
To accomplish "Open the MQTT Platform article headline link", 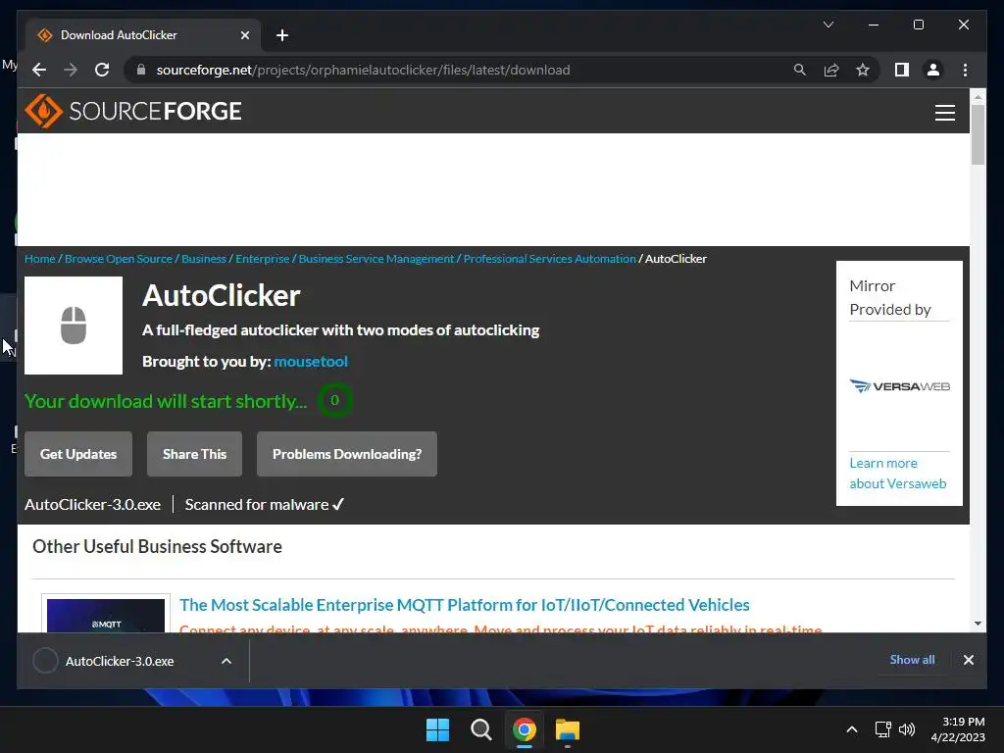I will point(464,605).
